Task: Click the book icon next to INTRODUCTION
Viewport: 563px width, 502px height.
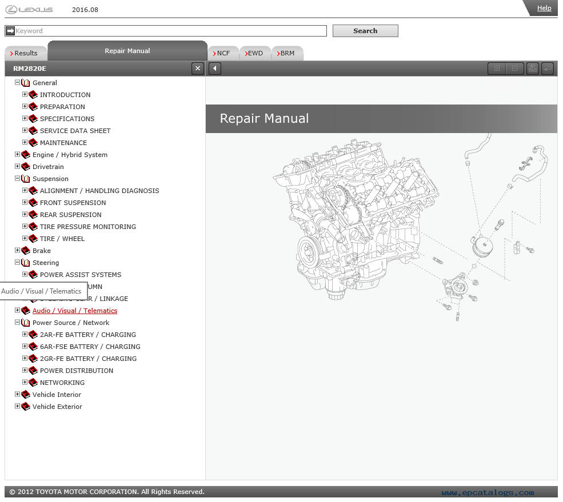Action: [x=33, y=95]
